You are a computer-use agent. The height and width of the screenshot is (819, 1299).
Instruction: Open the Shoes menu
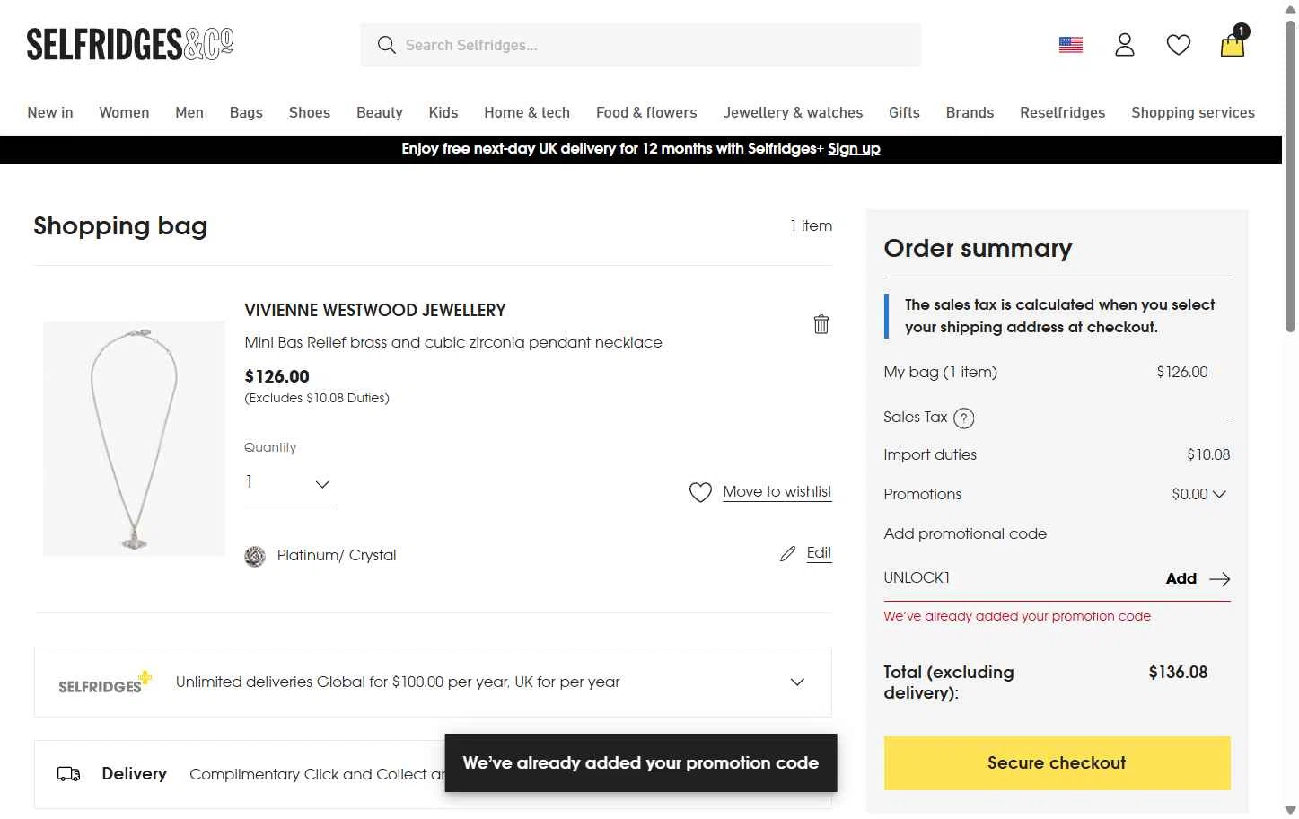pos(310,112)
